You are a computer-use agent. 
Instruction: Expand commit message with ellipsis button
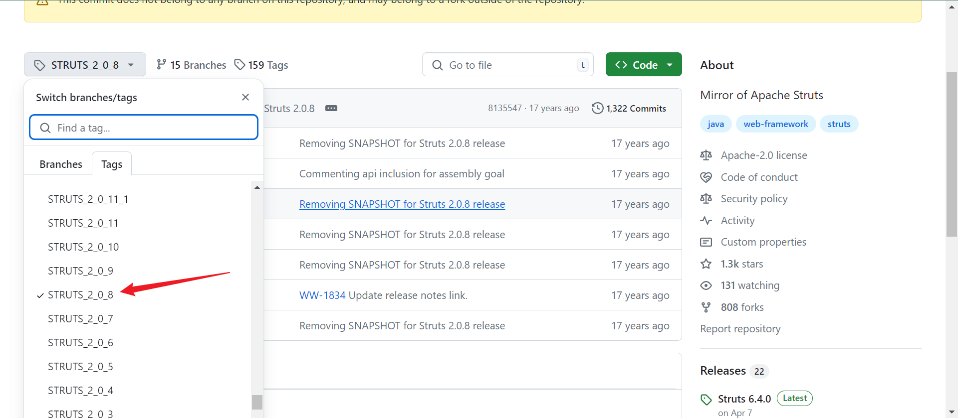point(331,108)
